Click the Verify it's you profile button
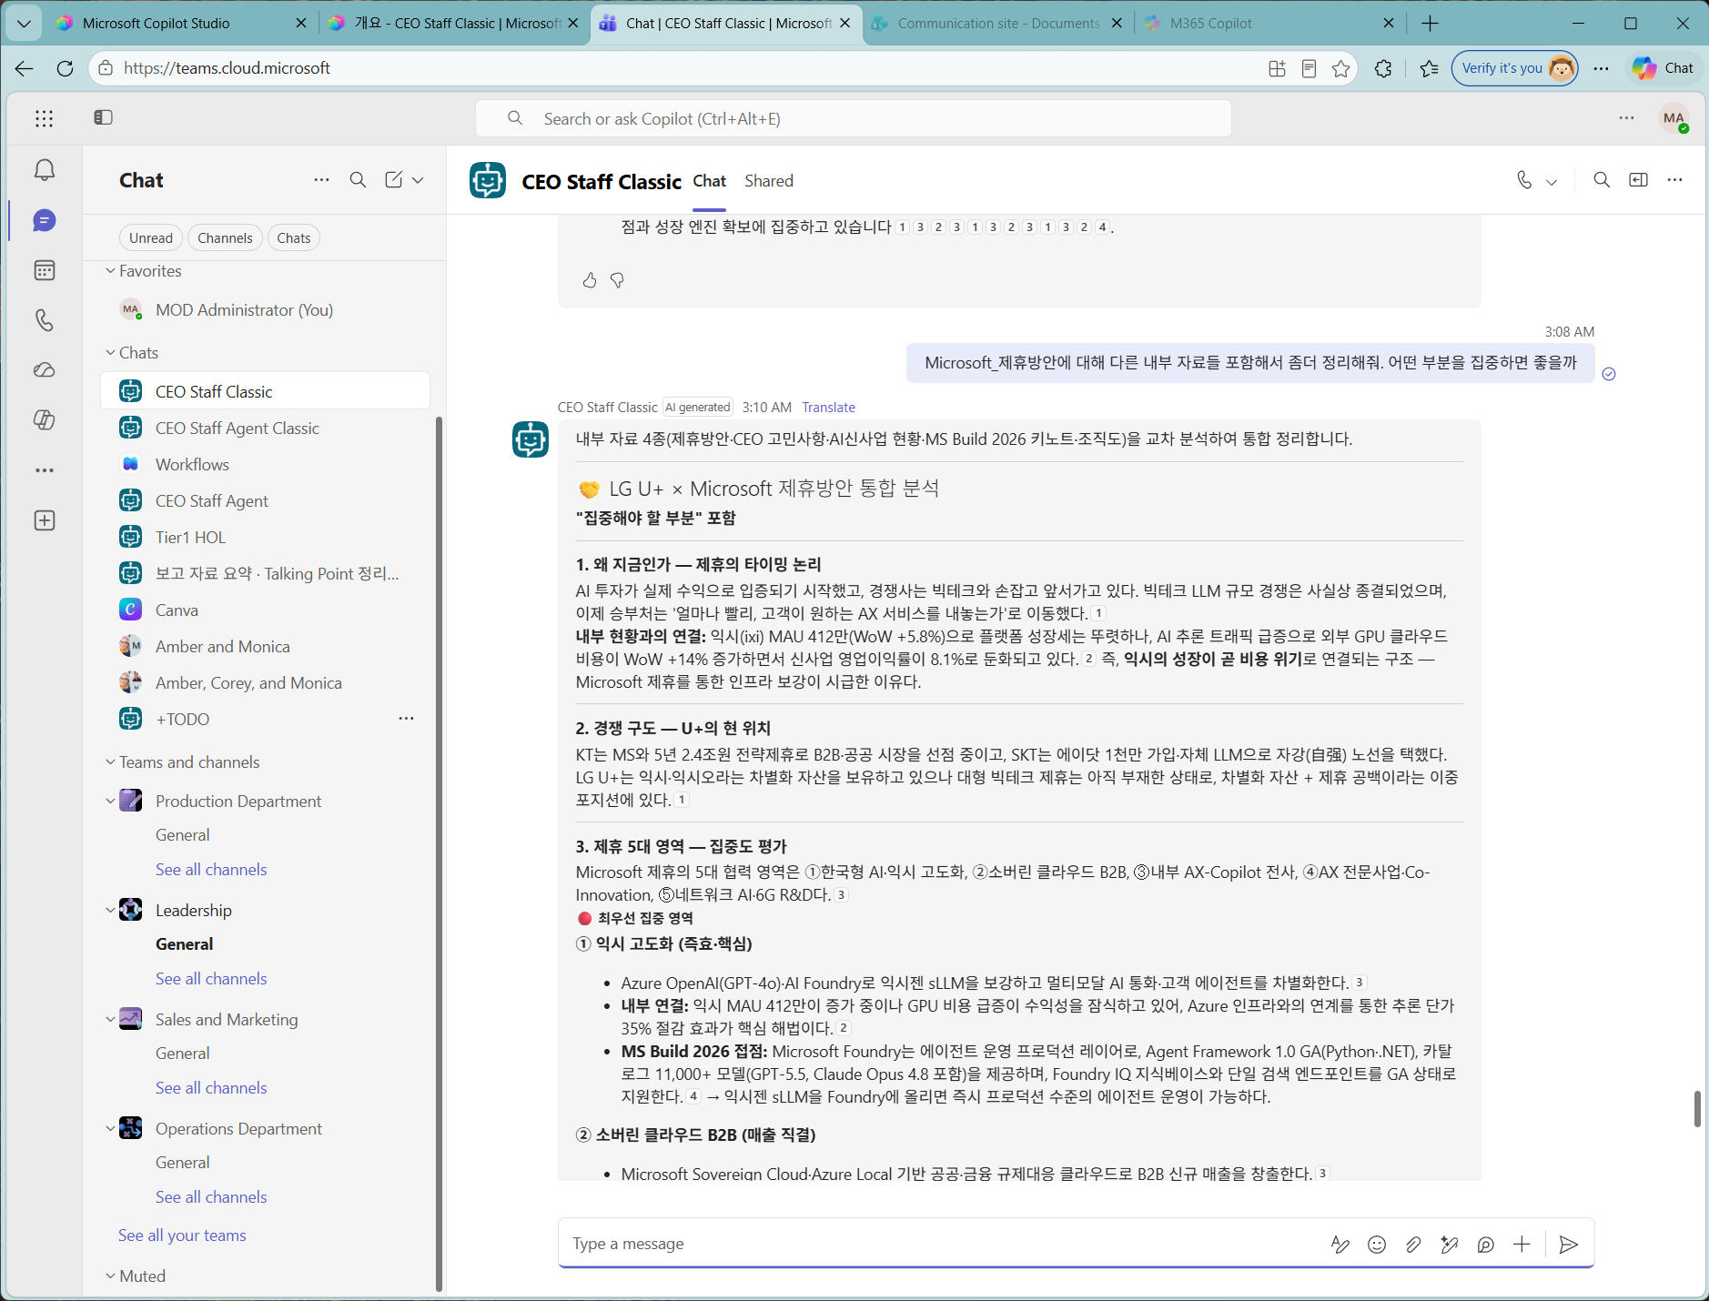Image resolution: width=1709 pixels, height=1301 pixels. [x=1514, y=68]
